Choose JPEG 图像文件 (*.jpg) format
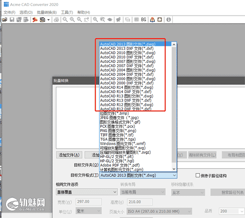245x218 pixels. click(135, 118)
